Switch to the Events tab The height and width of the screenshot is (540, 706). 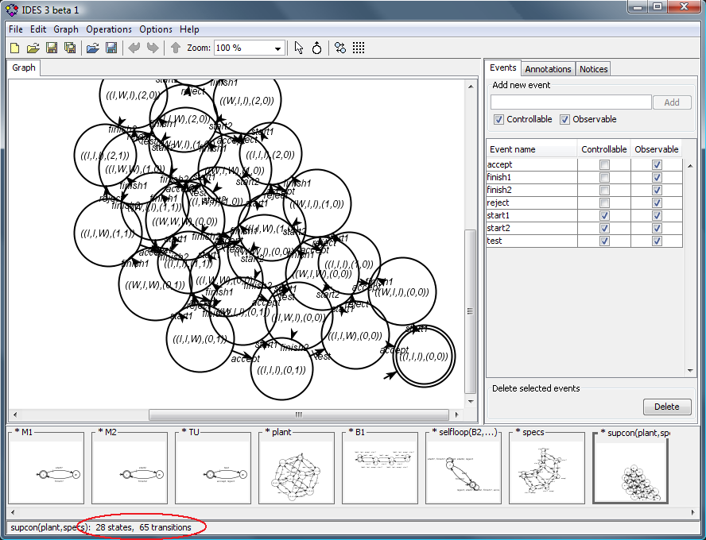(503, 67)
